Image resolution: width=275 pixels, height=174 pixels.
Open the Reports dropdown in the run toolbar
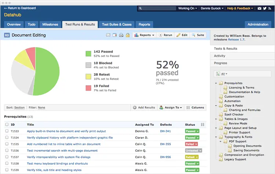click(144, 35)
